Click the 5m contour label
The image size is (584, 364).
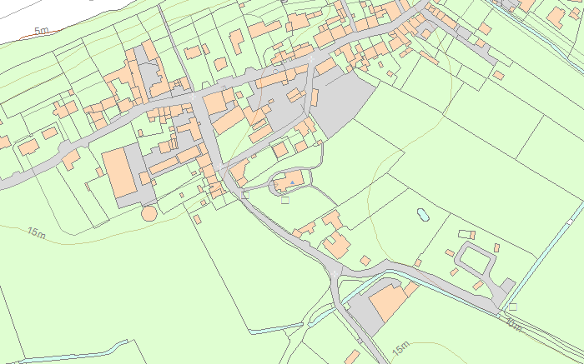click(42, 31)
